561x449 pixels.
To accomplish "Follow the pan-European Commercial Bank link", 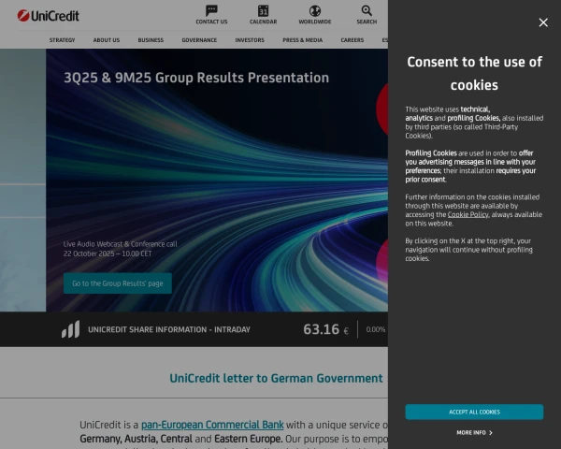I will click(211, 425).
